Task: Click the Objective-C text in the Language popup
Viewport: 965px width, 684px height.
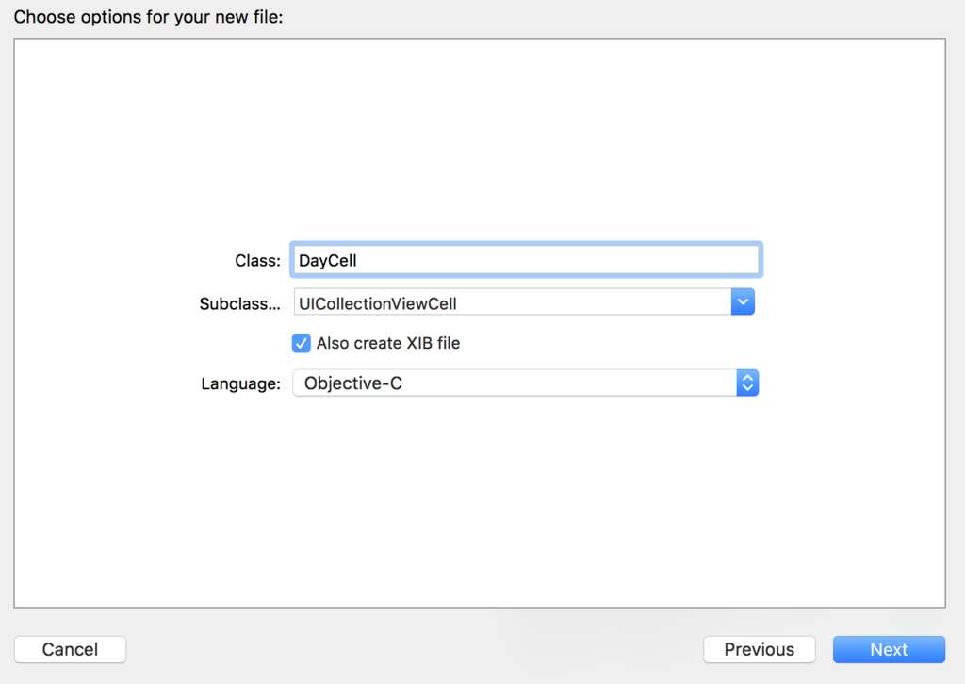Action: coord(352,383)
